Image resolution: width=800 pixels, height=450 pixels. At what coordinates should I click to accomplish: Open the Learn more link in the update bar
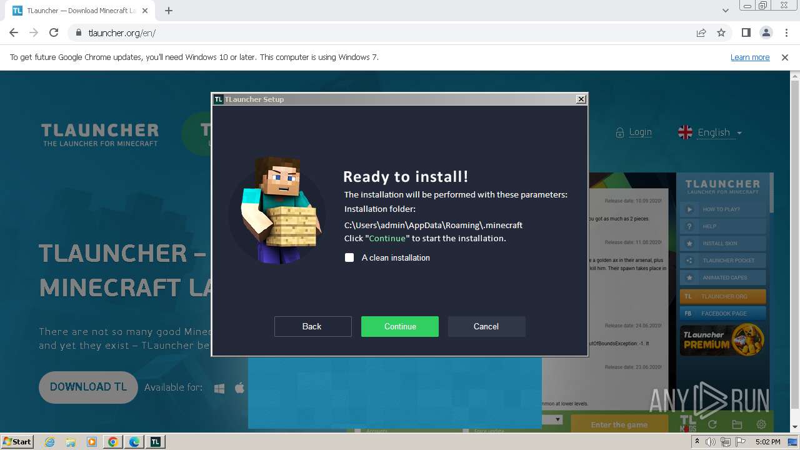pos(750,57)
